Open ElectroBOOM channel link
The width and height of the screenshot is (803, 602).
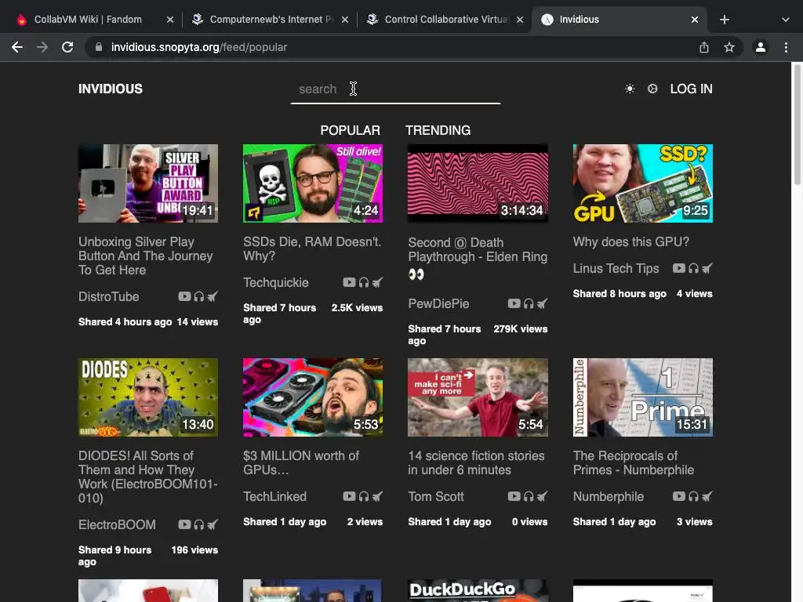[x=117, y=524]
